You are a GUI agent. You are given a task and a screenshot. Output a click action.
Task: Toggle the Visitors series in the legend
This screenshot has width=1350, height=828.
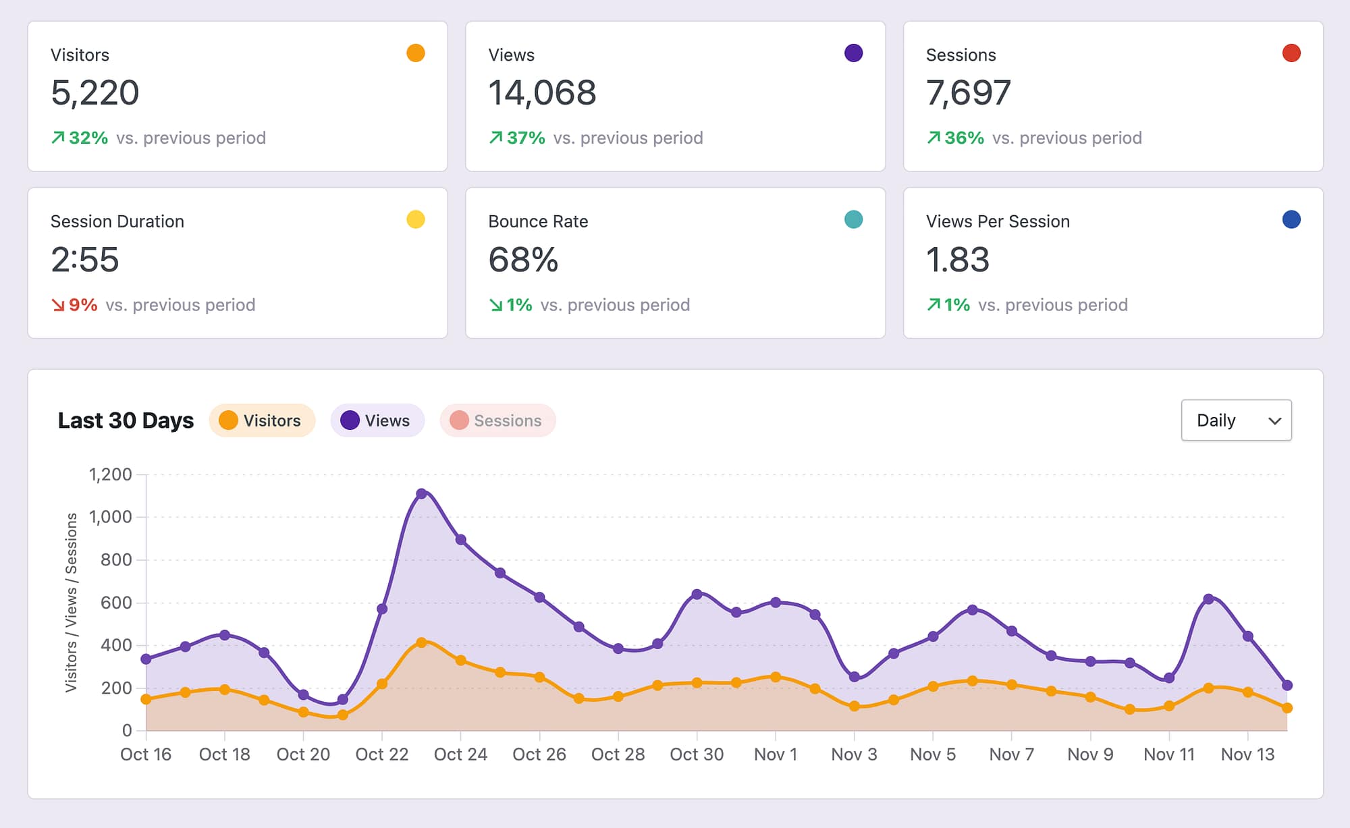[262, 420]
